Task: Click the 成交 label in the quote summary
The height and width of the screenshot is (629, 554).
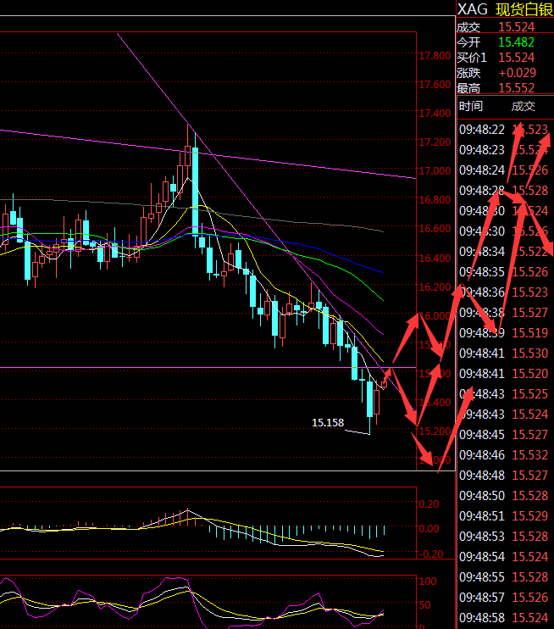Action: 468,27
